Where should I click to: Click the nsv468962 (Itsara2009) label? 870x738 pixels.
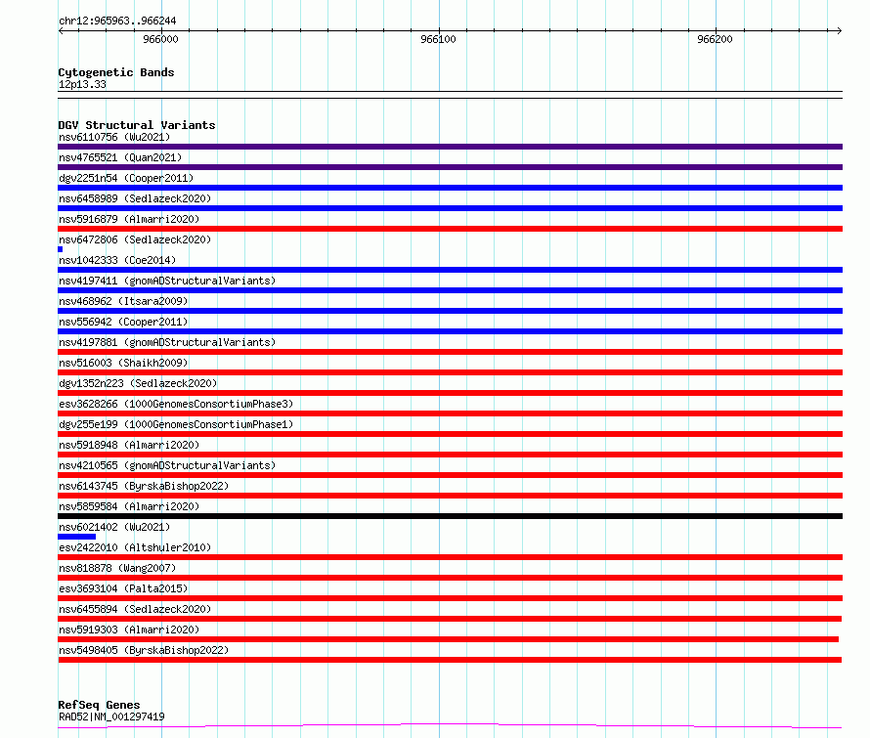coord(123,301)
